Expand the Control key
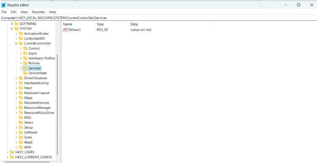This screenshot has height=163, width=317. pyautogui.click(x=21, y=48)
